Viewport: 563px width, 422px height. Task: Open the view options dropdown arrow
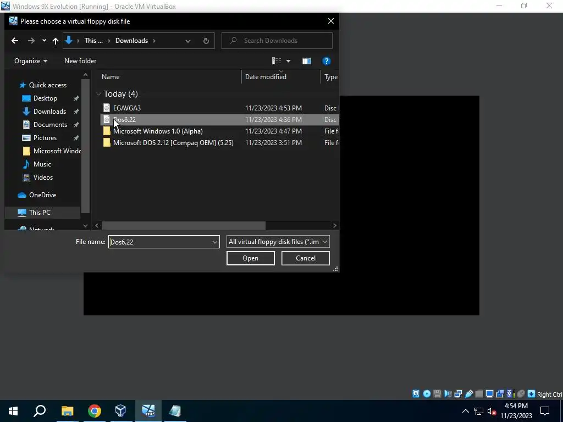click(288, 61)
